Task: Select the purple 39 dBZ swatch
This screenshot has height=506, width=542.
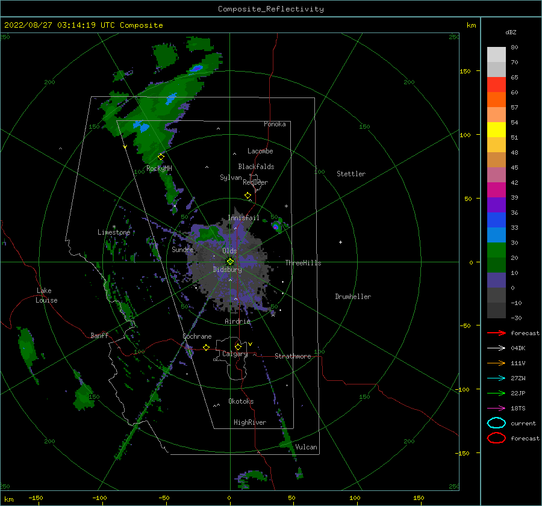Action: pyautogui.click(x=496, y=205)
